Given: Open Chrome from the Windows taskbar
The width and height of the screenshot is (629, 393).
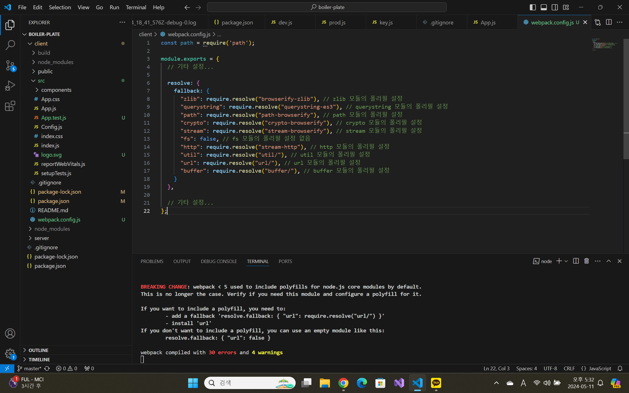Looking at the screenshot, I should pyautogui.click(x=343, y=383).
